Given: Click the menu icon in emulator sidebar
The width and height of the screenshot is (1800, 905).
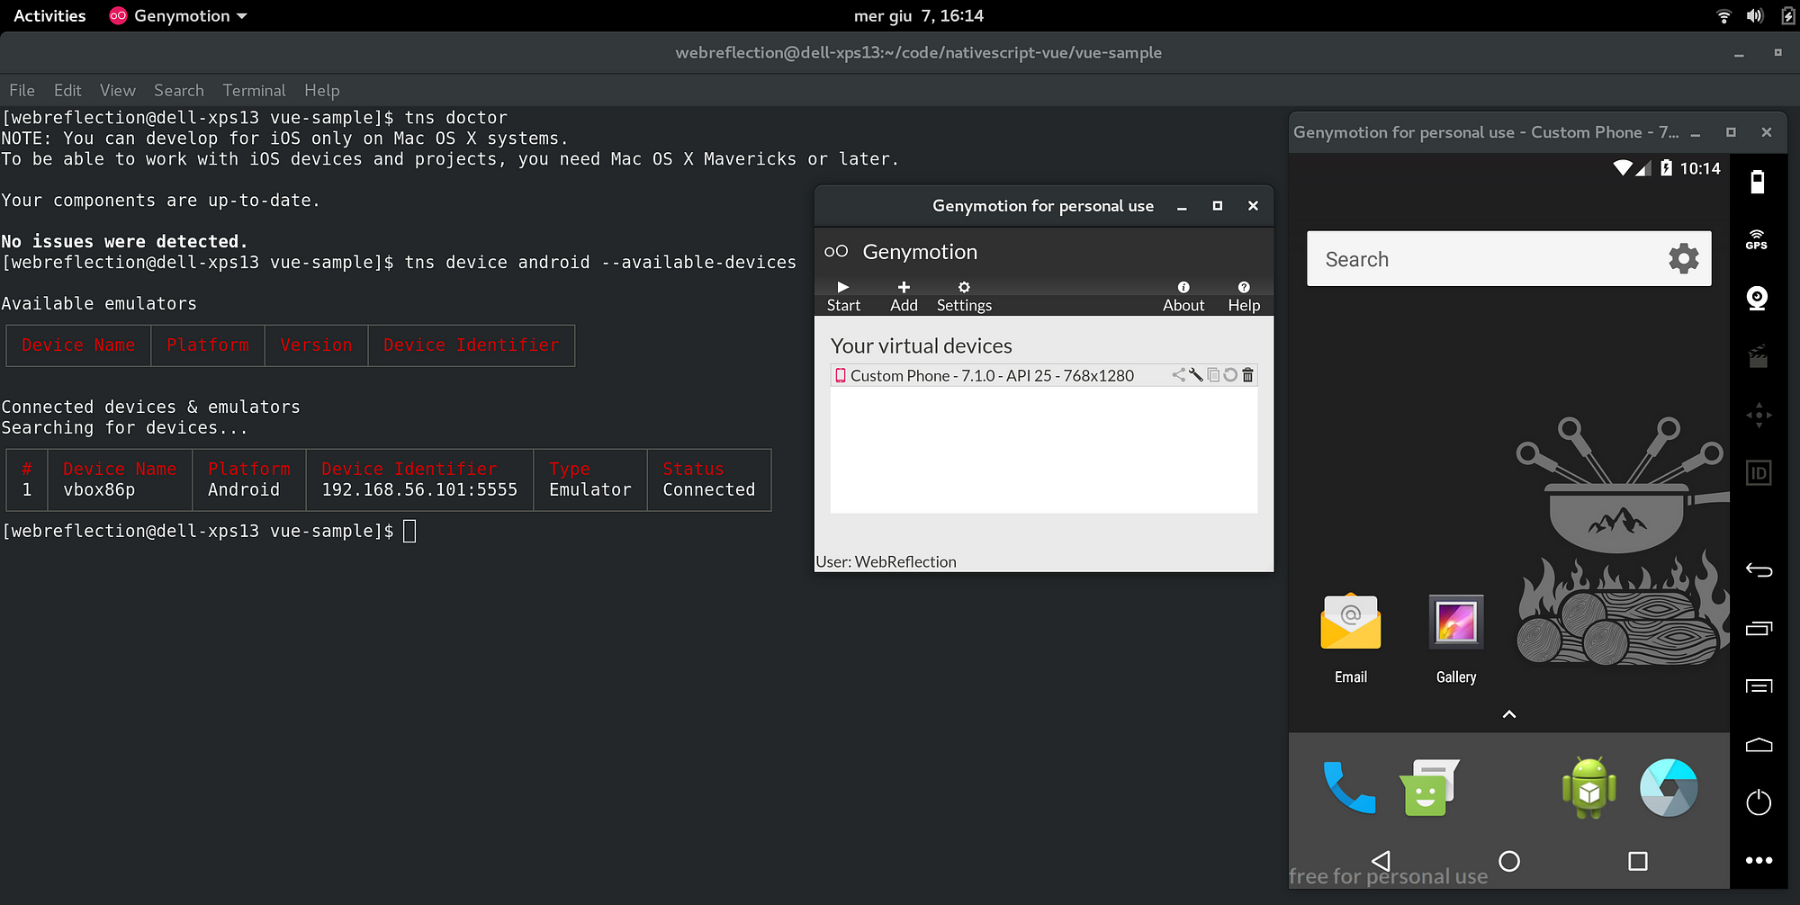Looking at the screenshot, I should click(x=1759, y=686).
